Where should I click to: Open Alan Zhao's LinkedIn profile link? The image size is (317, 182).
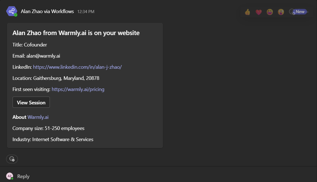(x=77, y=67)
